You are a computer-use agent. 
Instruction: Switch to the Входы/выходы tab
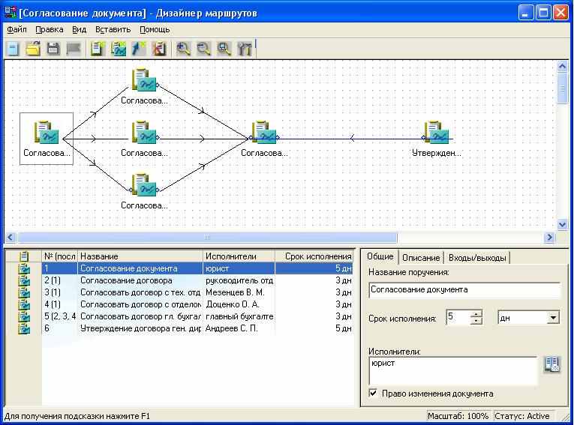tap(477, 257)
